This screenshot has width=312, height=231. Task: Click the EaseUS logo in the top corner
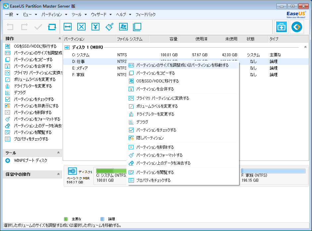point(296,15)
